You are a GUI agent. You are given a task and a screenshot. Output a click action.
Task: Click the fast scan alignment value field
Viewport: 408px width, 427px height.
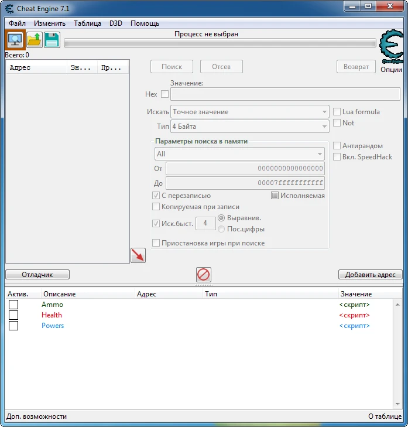[x=205, y=224]
